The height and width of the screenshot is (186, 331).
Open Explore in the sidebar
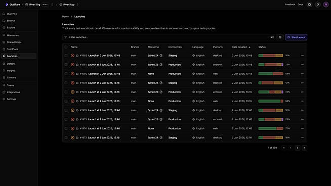coord(11,28)
